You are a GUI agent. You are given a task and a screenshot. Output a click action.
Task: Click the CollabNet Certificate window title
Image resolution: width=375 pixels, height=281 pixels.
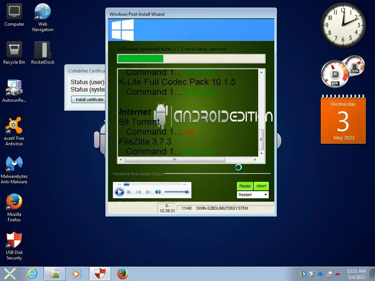click(x=86, y=71)
